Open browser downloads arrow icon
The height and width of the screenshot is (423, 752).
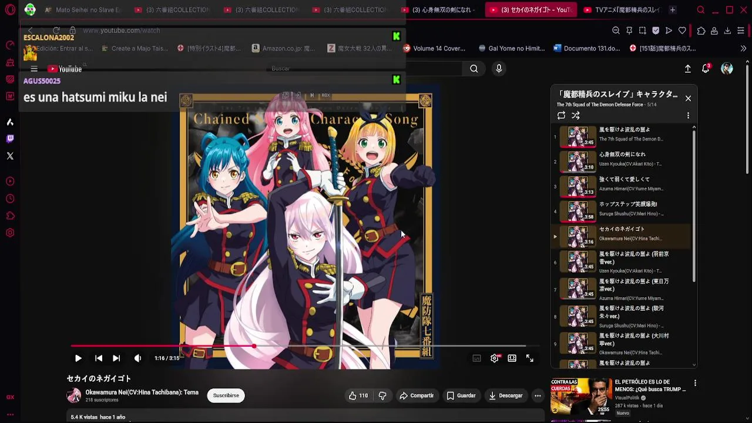pyautogui.click(x=727, y=31)
